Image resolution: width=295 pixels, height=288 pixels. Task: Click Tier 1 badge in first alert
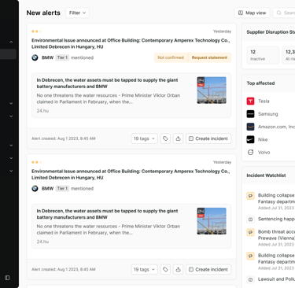click(62, 57)
